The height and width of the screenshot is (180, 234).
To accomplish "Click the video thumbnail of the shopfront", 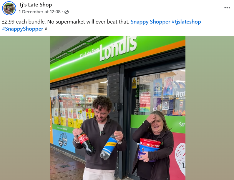I will click(118, 108).
